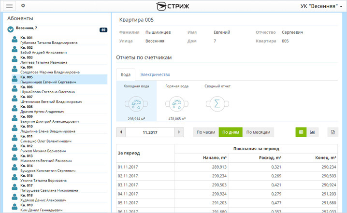Select subscriber icon for Кв. 010
The width and height of the screenshot is (347, 213).
[x=14, y=128]
